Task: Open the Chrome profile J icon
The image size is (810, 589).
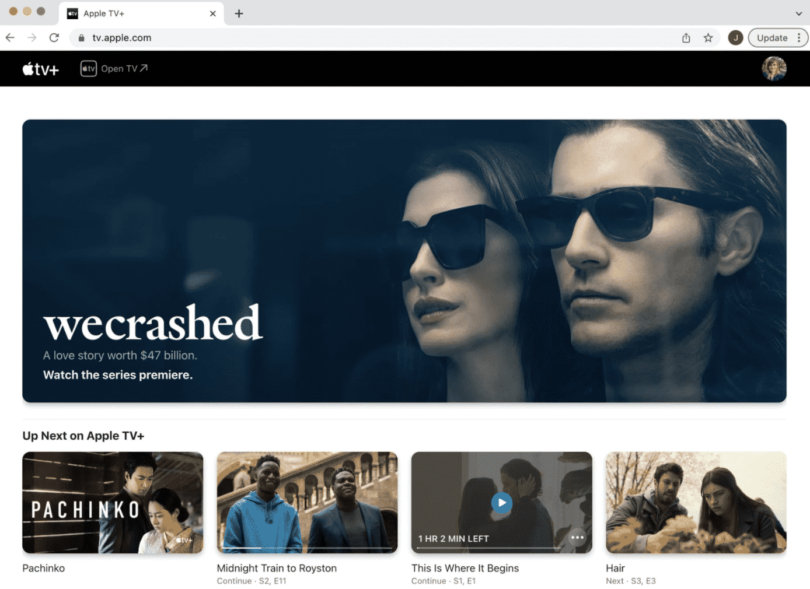Action: click(x=735, y=38)
